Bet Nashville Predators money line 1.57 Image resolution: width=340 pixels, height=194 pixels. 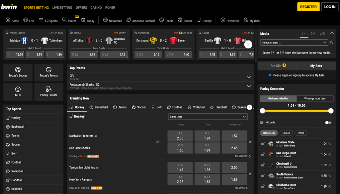[234, 136]
